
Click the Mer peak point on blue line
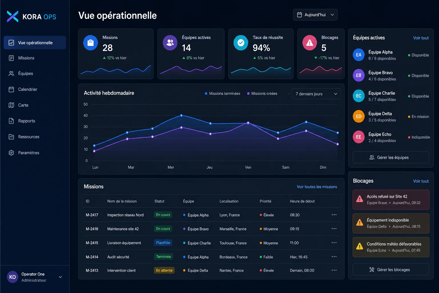(181, 115)
